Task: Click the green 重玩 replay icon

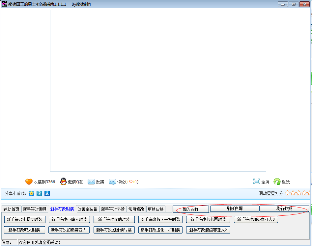Action: pyautogui.click(x=277, y=182)
